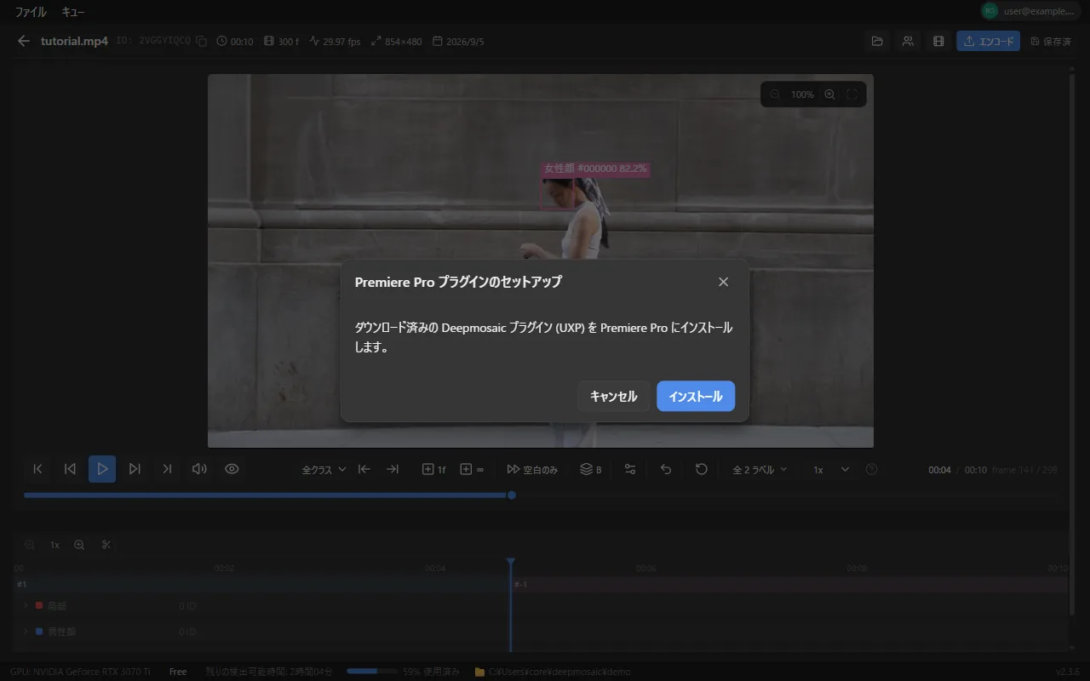The height and width of the screenshot is (681, 1090).
Task: Step back one frame
Action: coord(70,469)
